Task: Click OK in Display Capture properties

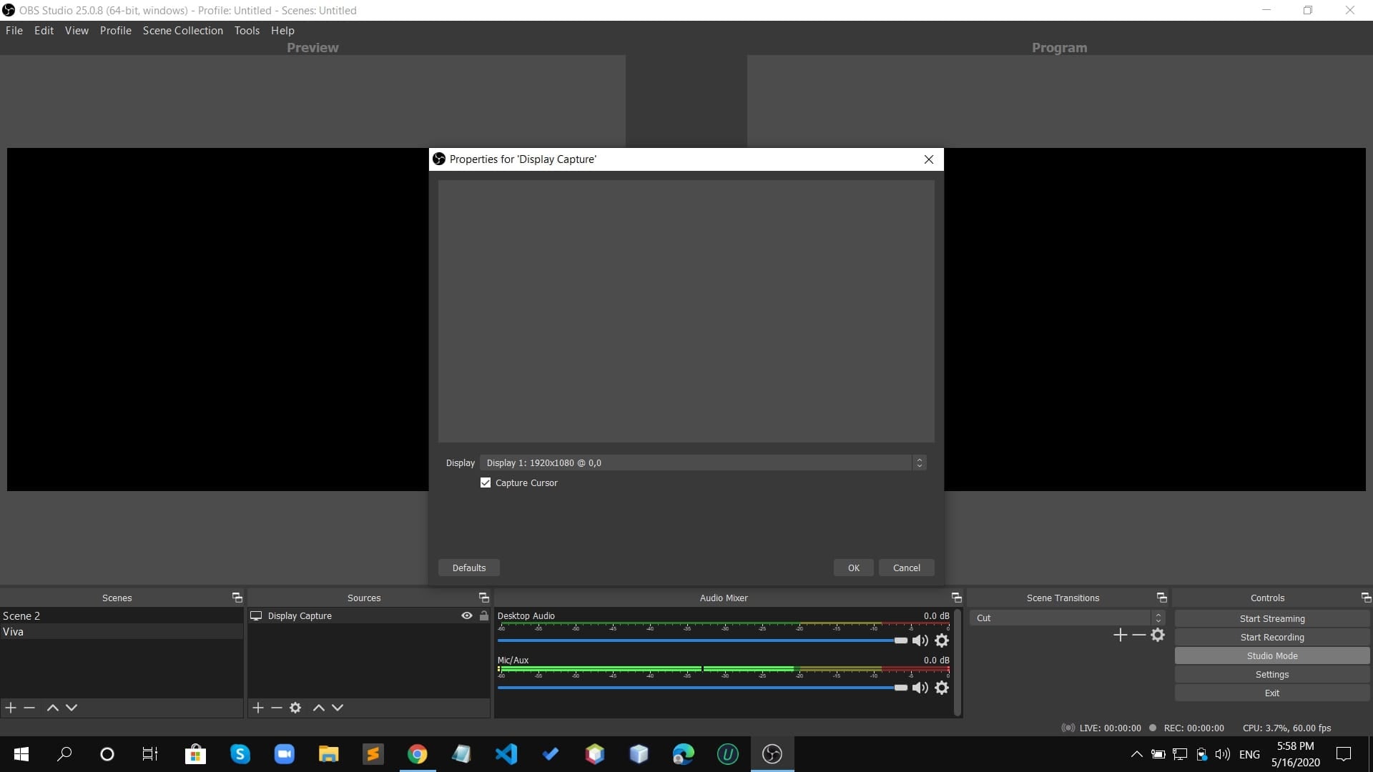Action: (854, 568)
